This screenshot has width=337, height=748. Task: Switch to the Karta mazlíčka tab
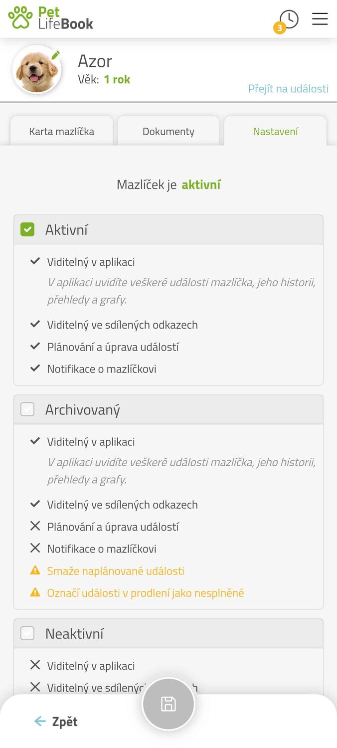(x=62, y=132)
